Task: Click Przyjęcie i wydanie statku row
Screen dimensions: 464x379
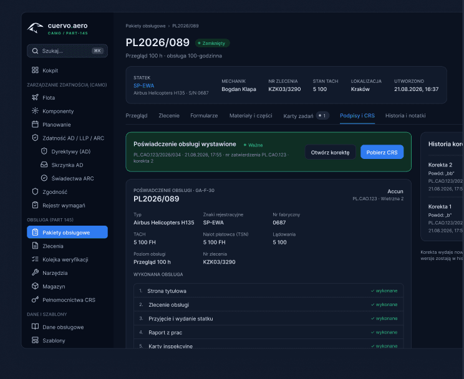Action: point(268,319)
